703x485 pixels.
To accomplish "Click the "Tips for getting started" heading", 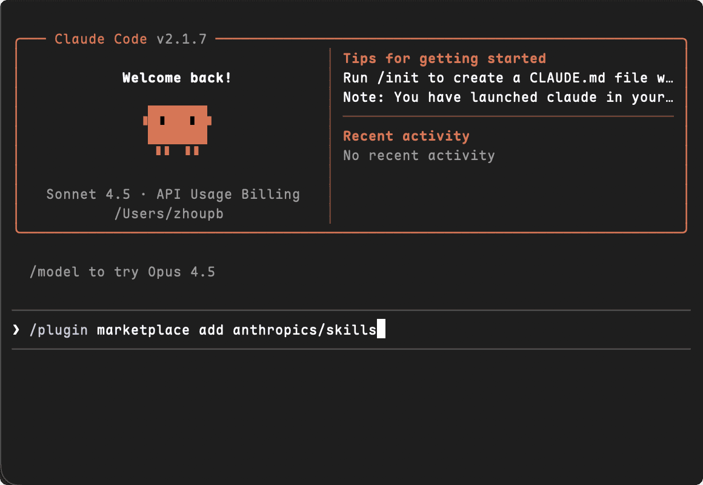I will (x=444, y=59).
